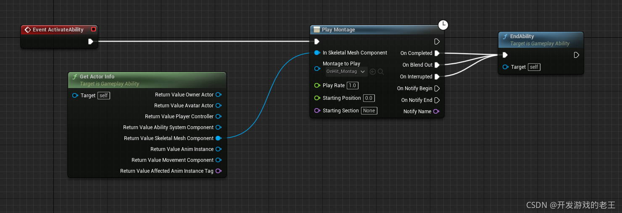This screenshot has width=622, height=213.
Task: Click the Return Value Avatar Actor pin
Action: click(x=219, y=106)
